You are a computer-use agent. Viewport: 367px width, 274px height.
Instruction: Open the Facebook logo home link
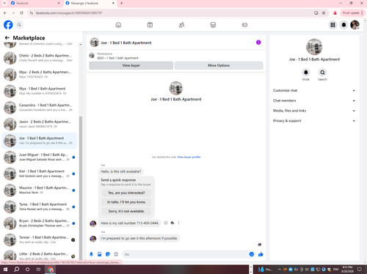point(8,25)
